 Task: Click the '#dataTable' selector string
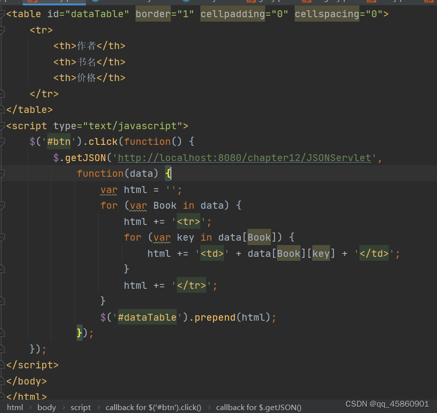pos(147,317)
